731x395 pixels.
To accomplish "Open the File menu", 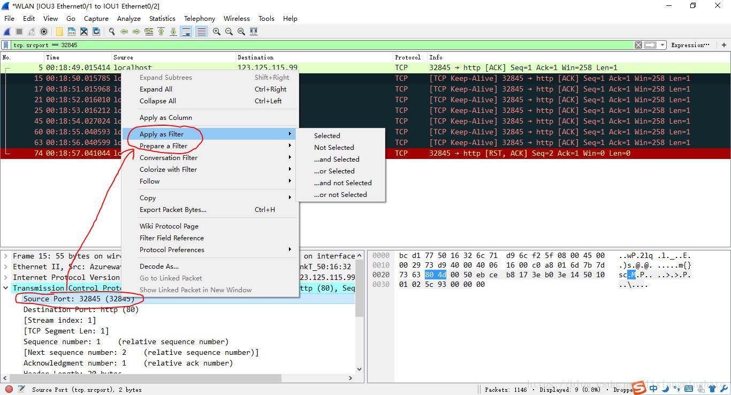I will click(9, 18).
